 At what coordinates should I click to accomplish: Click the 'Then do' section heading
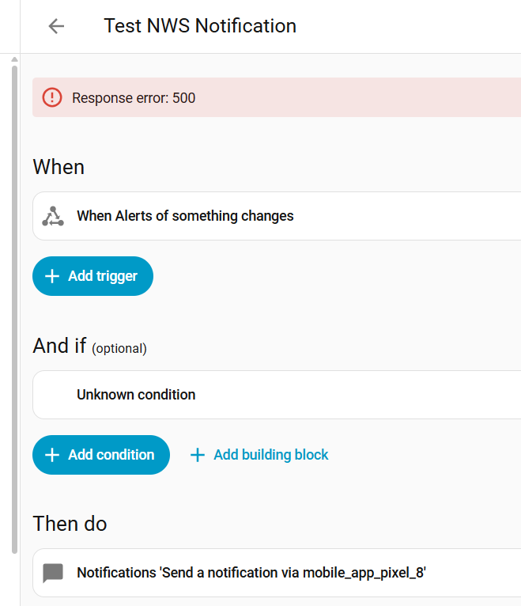point(70,524)
